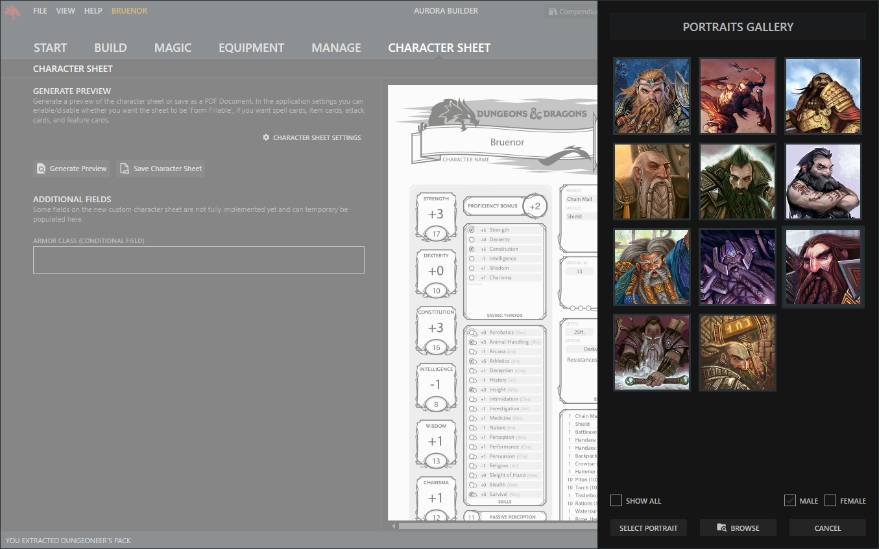Viewport: 879px width, 549px height.
Task: Enable the Show All checkbox
Action: (x=616, y=500)
